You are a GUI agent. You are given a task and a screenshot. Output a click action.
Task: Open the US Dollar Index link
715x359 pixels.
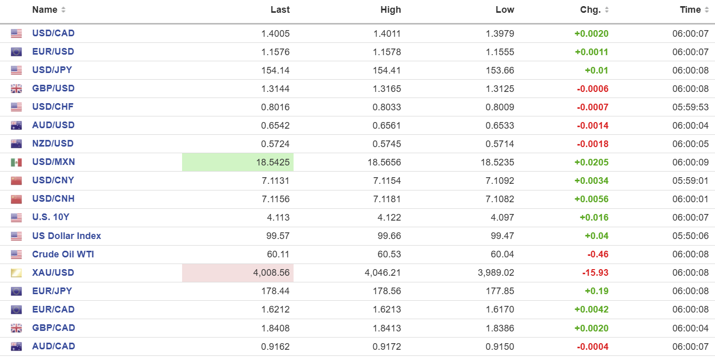[66, 235]
